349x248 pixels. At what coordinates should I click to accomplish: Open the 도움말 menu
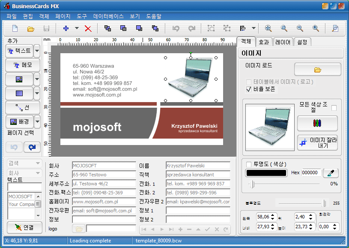pyautogui.click(x=154, y=16)
